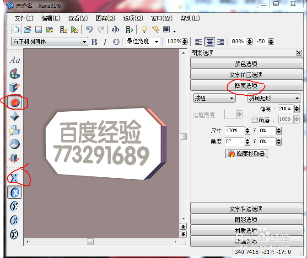Open the 窗口(W) menu
Image resolution: width=307 pixels, height=258 pixels.
162,18
